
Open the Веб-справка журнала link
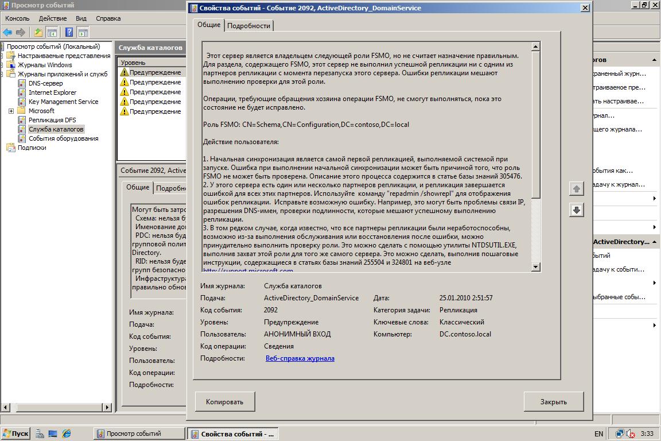[300, 358]
